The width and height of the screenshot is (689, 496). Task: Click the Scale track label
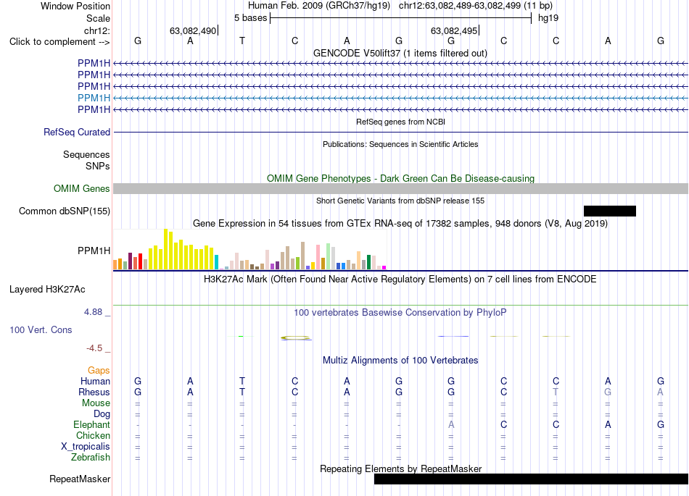coord(98,18)
